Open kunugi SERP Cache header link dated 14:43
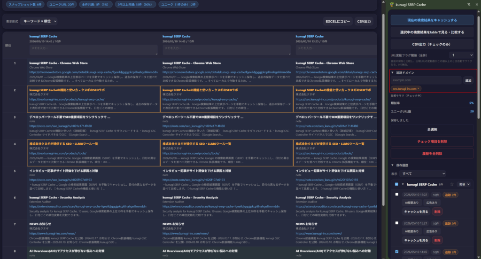Image resolution: width=481 pixels, height=259 pixels. tap(177, 36)
